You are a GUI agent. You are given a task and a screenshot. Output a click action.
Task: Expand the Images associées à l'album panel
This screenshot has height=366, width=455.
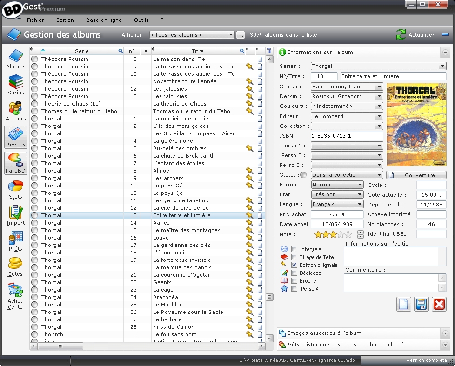pos(445,333)
